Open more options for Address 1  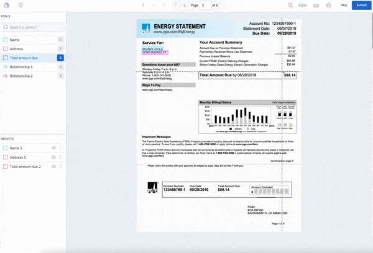(x=61, y=158)
